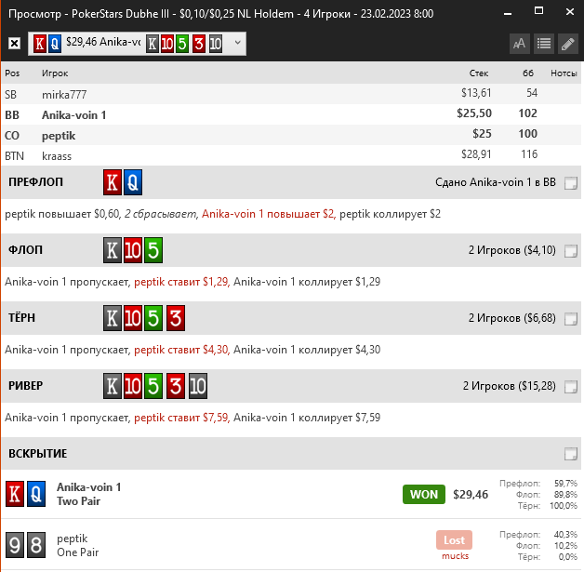Open the hand selector dropdown arrow
Screen dimensions: 584x572
(x=238, y=43)
